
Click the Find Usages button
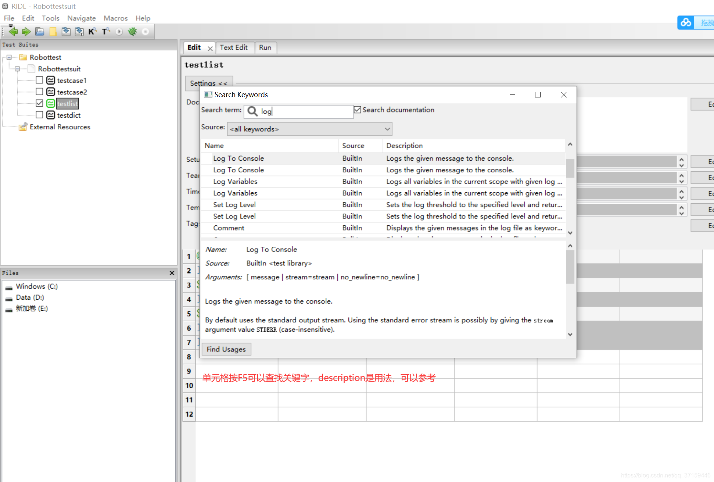pos(226,349)
